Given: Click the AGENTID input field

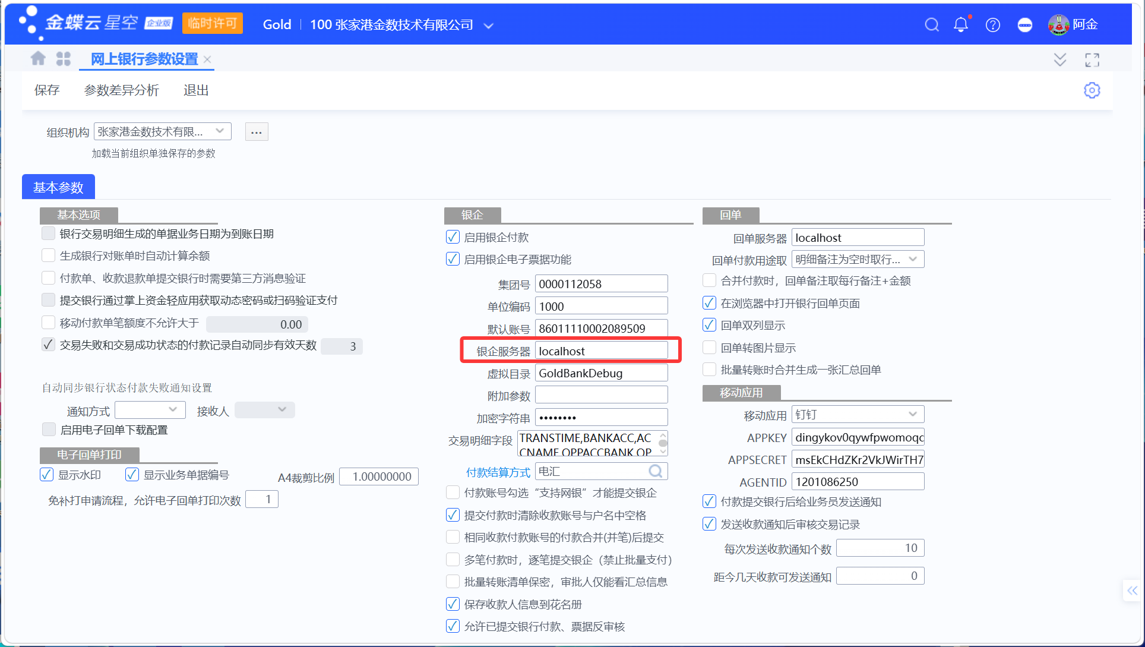Looking at the screenshot, I should click(858, 482).
